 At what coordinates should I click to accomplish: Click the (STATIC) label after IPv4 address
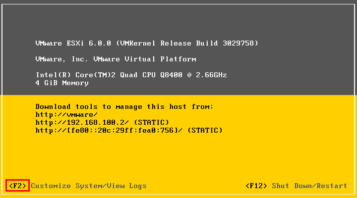[151, 123]
